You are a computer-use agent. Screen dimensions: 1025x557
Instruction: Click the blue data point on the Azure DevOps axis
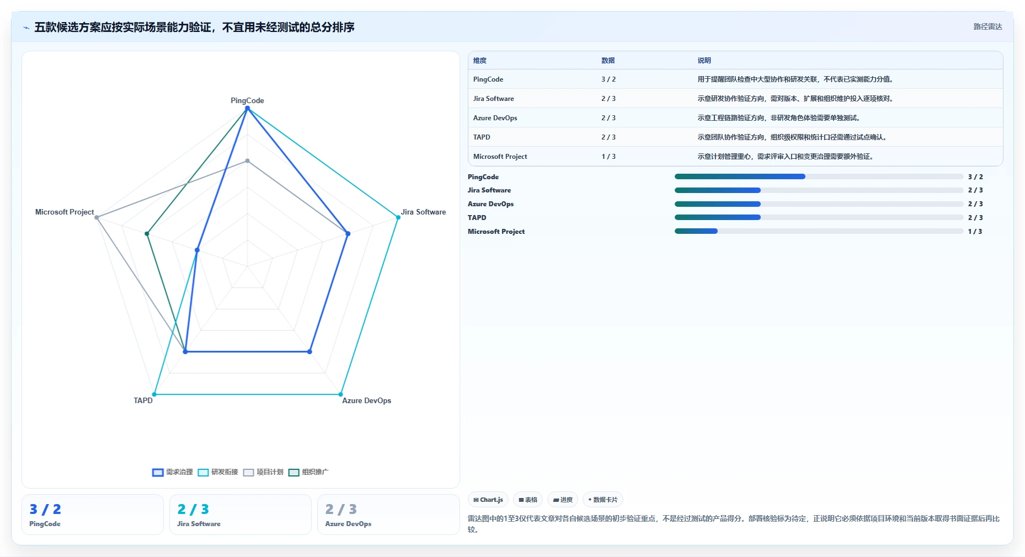(309, 351)
